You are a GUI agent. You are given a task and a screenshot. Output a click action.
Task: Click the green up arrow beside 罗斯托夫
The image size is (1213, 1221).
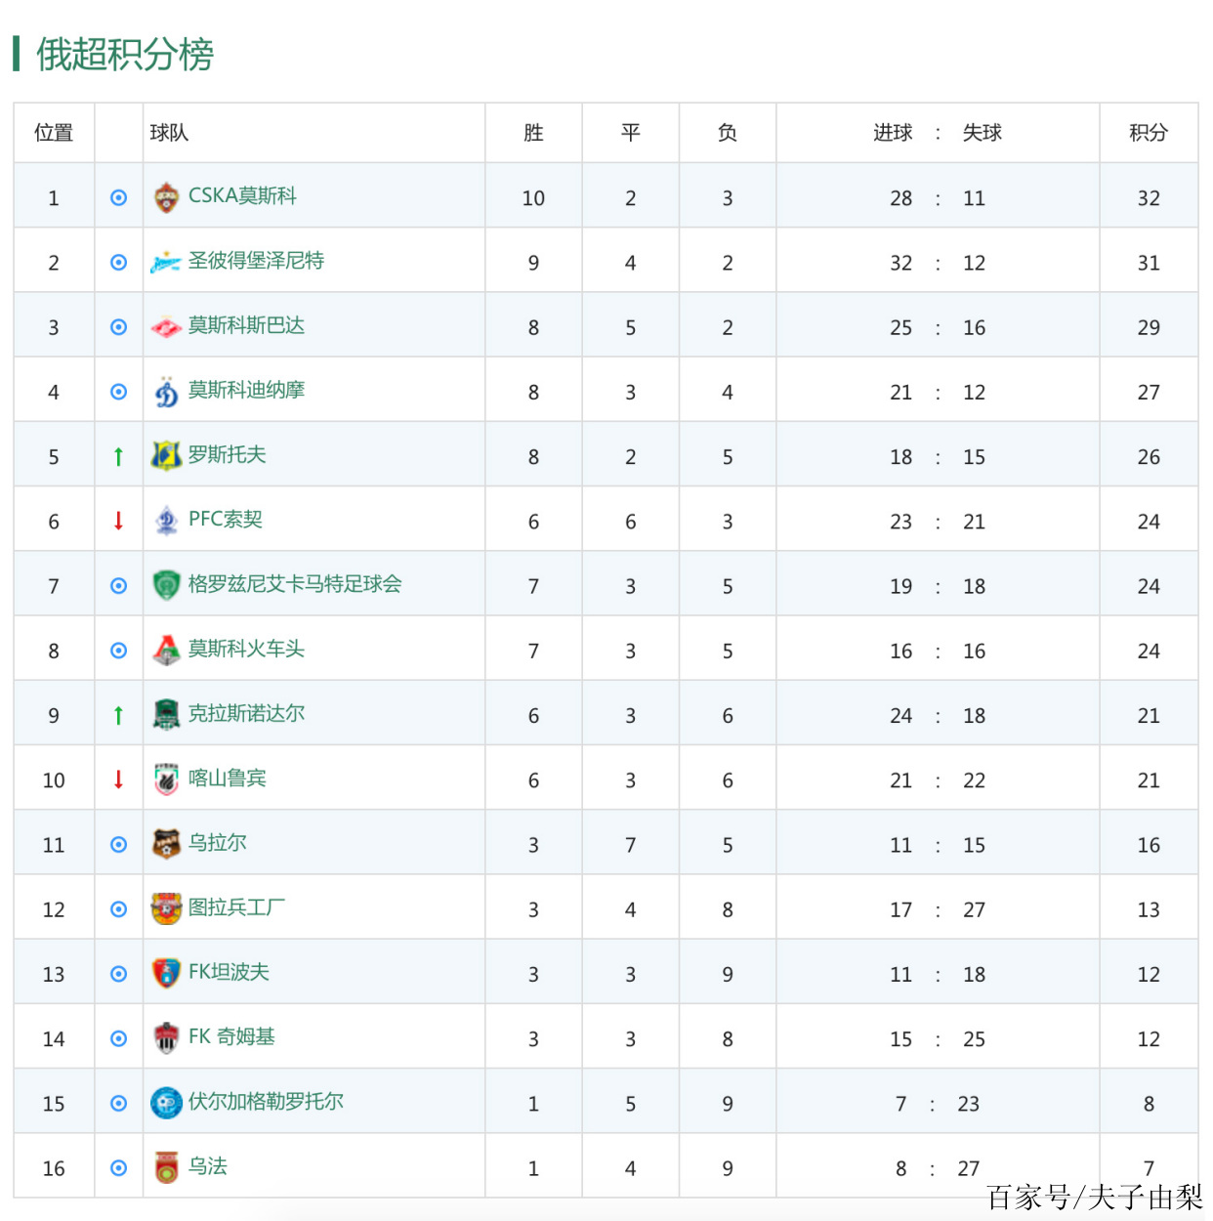tap(118, 456)
